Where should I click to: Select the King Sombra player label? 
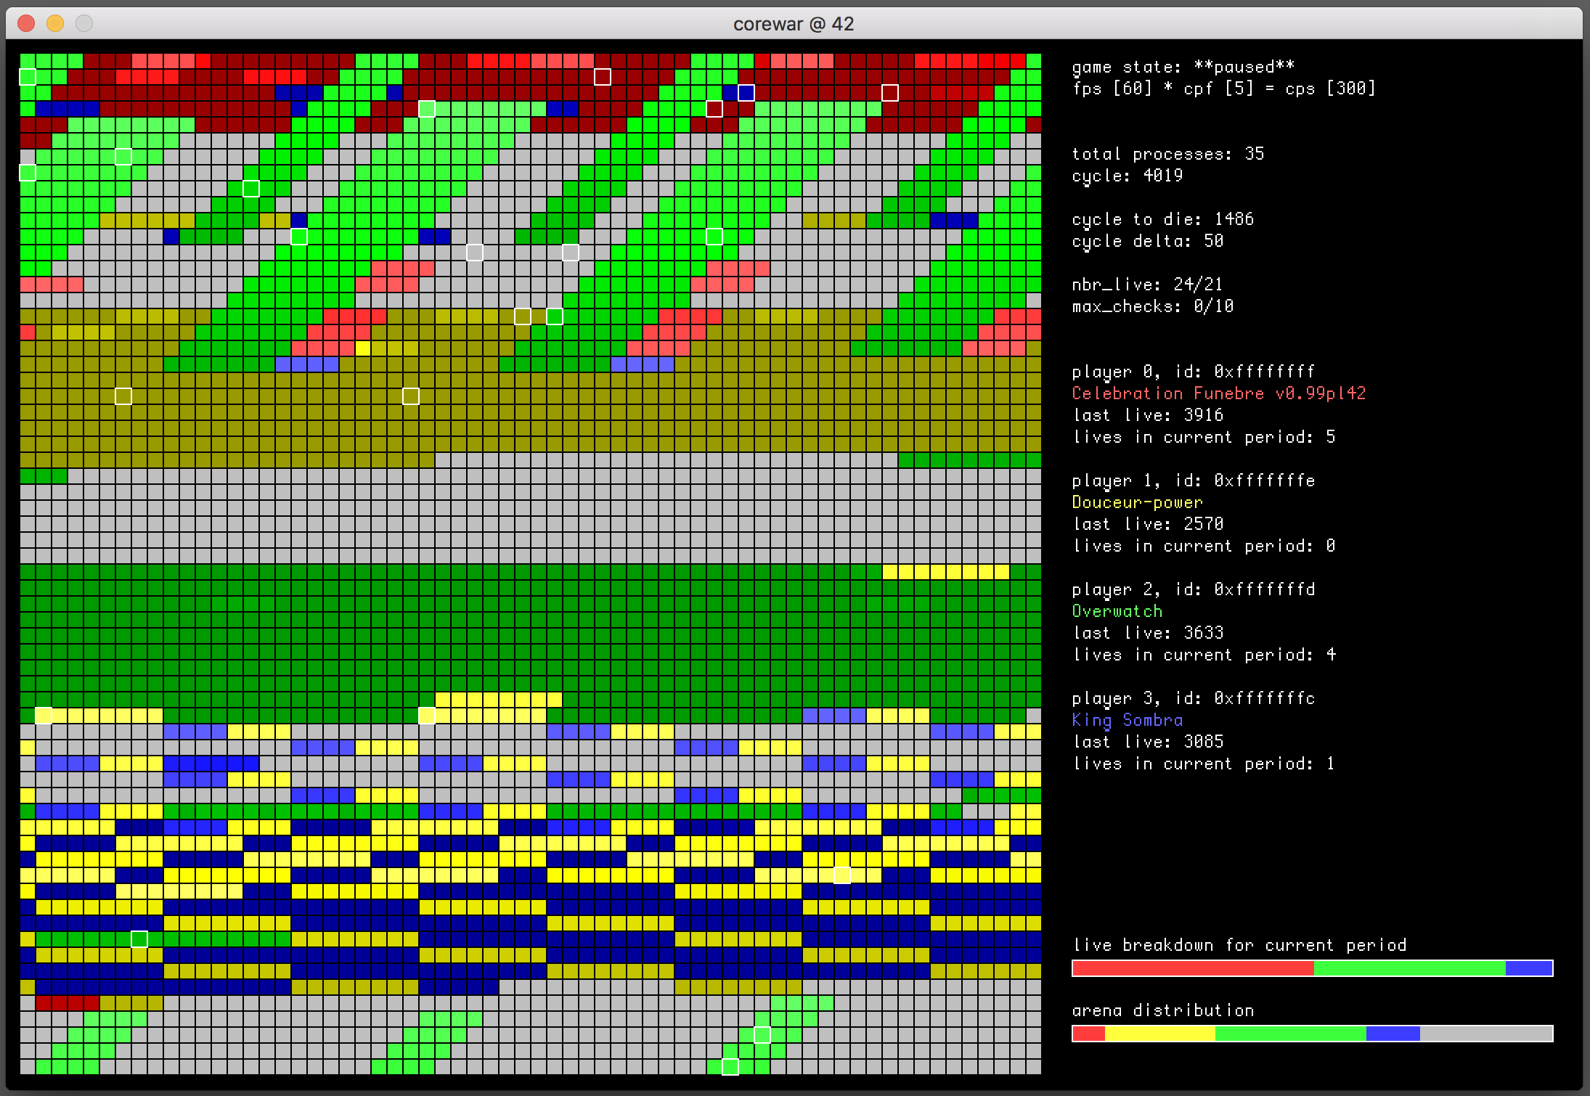(1127, 720)
